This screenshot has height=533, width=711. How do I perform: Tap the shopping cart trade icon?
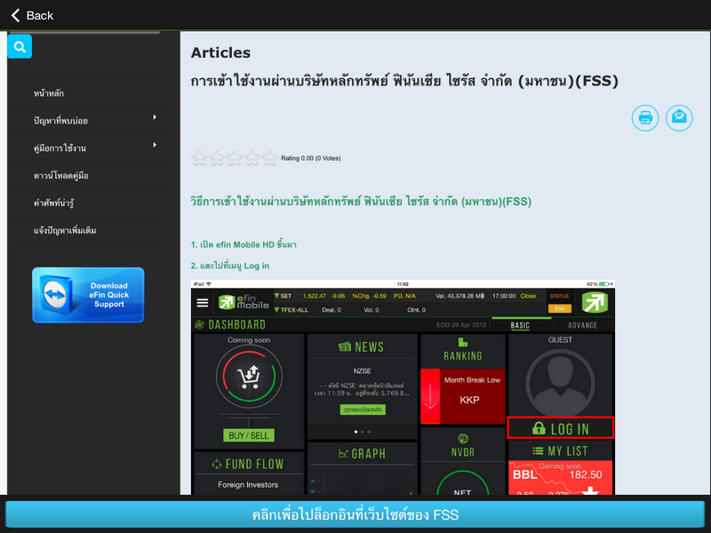coord(249,376)
